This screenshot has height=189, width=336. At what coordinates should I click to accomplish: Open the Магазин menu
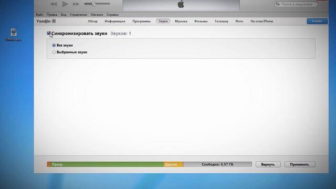[x=97, y=15]
